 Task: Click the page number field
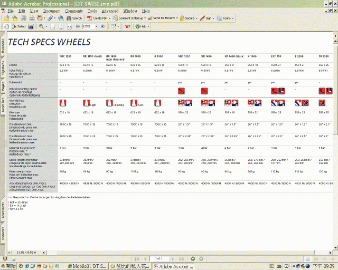[x=157, y=258]
